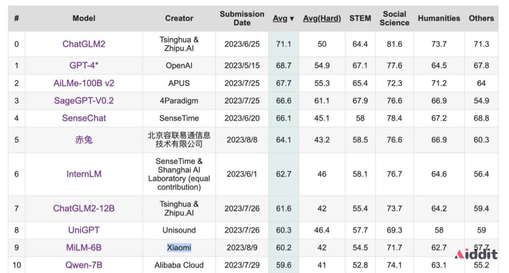Click the Creator column header
509x273 pixels.
click(179, 19)
